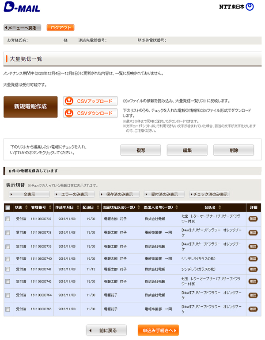Screen dimensions: 265x340
Task: Show all entries with 全表示
Action: tap(29, 194)
